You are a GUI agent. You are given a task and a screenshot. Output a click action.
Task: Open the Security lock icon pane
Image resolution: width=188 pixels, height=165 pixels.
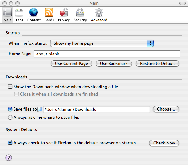[80, 12]
